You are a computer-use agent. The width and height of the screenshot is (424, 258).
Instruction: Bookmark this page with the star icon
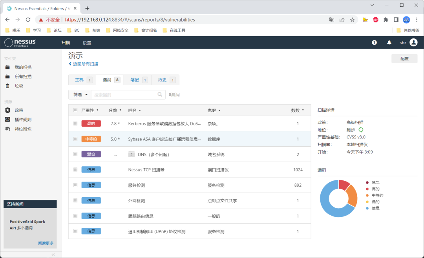[x=352, y=20]
